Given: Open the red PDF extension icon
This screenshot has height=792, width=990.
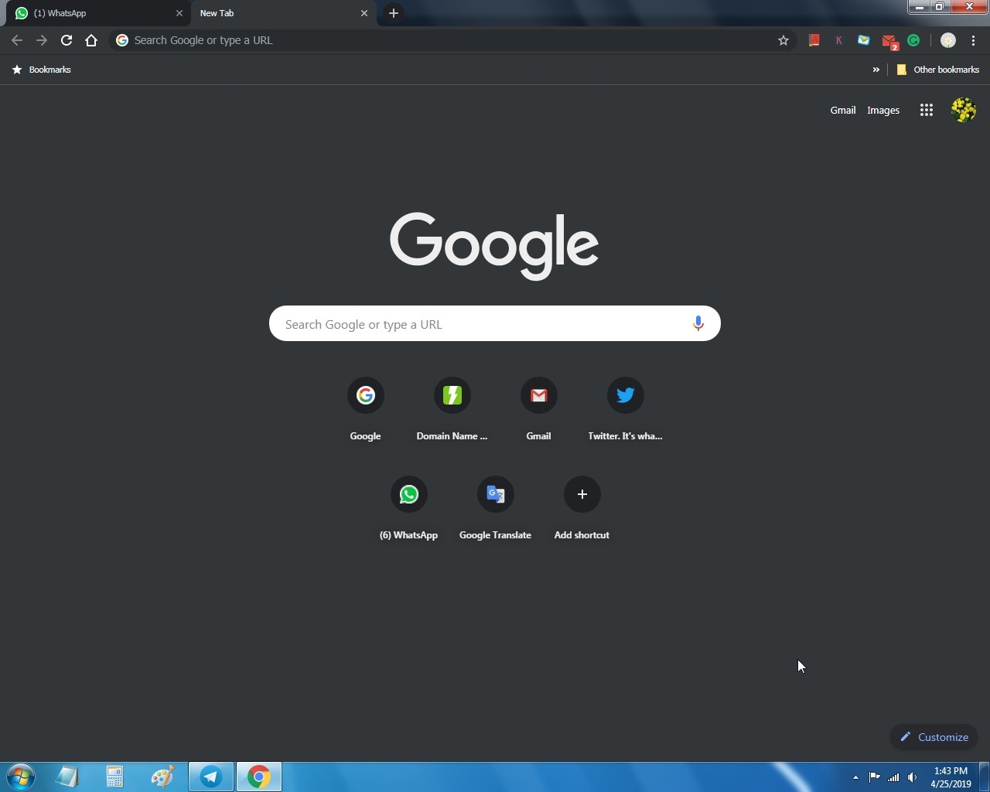Looking at the screenshot, I should (814, 40).
